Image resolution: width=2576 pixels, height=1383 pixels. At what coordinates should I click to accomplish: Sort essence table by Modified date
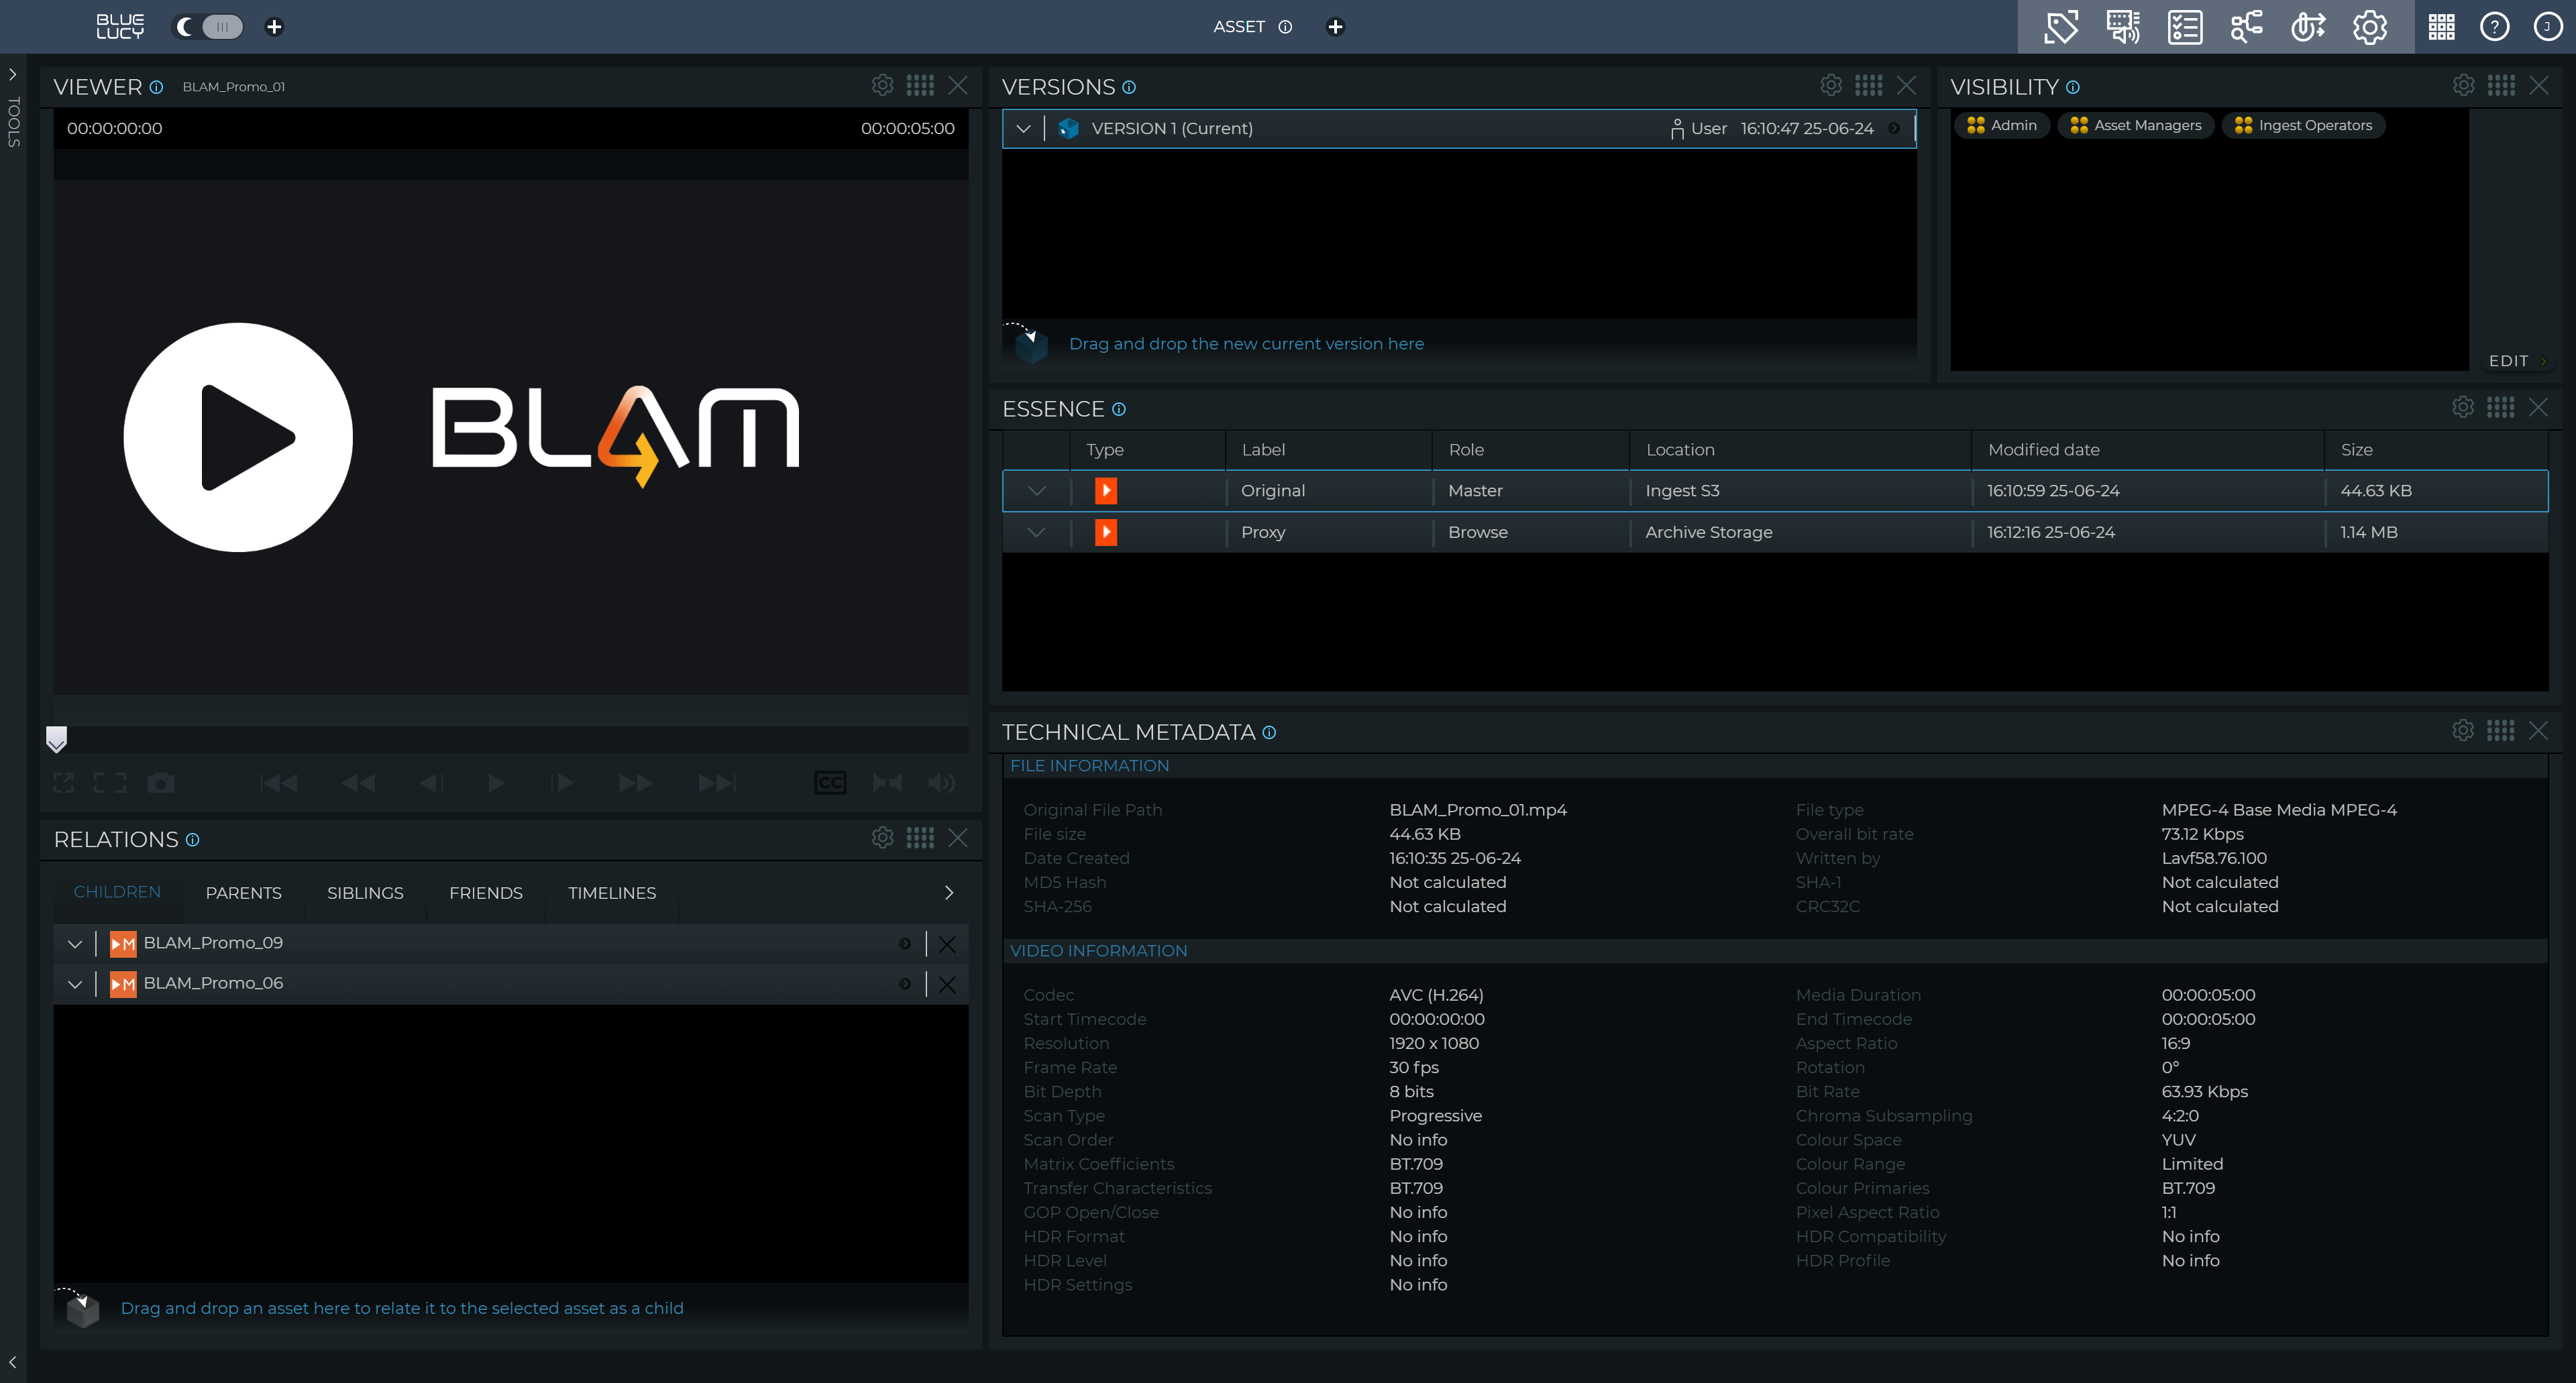[x=2044, y=450]
